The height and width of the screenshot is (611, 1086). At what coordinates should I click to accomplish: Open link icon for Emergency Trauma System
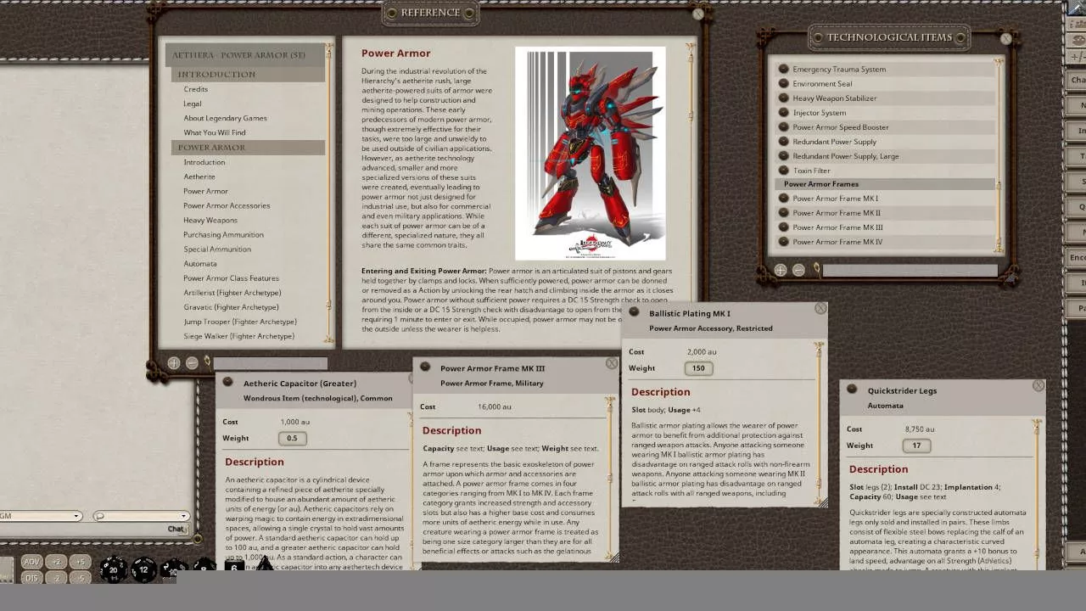783,70
